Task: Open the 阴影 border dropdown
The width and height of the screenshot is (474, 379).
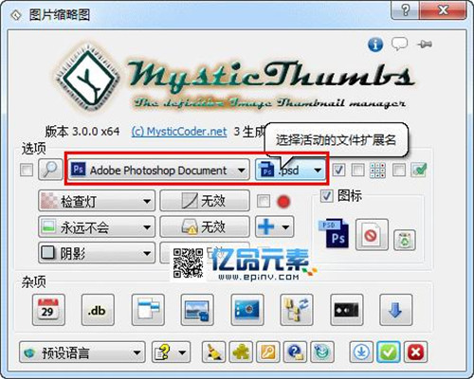Action: pos(97,253)
